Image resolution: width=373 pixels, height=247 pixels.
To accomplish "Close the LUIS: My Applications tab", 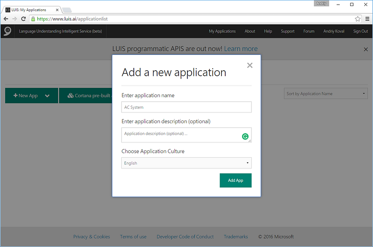I will (x=57, y=10).
